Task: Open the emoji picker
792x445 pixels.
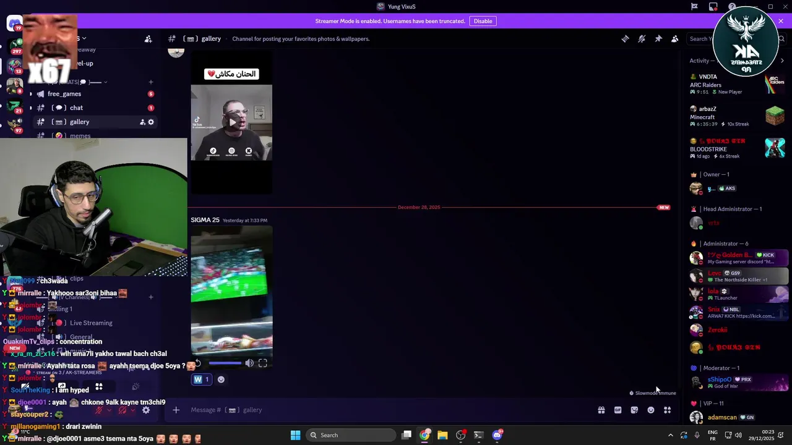Action: pyautogui.click(x=651, y=410)
